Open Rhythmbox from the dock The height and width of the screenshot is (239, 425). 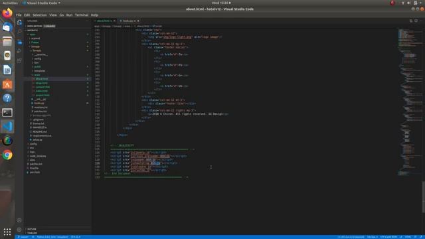tap(7, 56)
